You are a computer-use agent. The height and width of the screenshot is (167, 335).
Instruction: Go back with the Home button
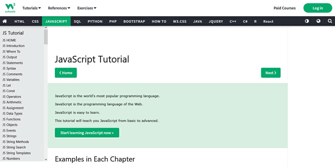66,73
